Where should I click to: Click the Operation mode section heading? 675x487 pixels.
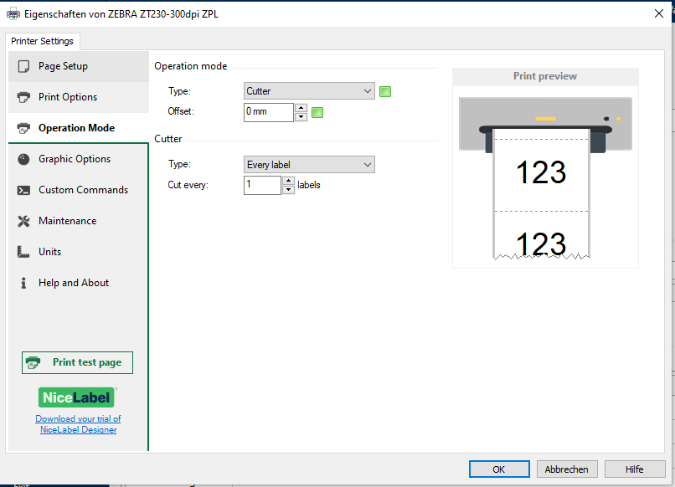coord(191,66)
